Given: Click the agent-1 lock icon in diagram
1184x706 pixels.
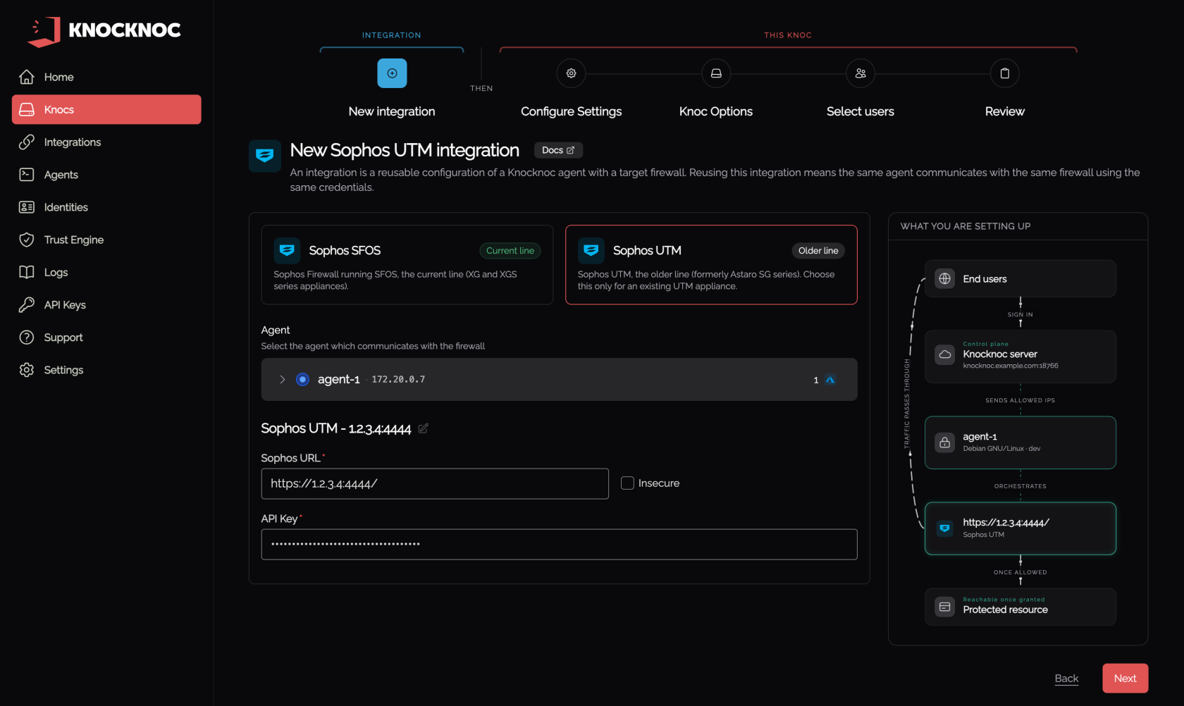Looking at the screenshot, I should [x=945, y=442].
